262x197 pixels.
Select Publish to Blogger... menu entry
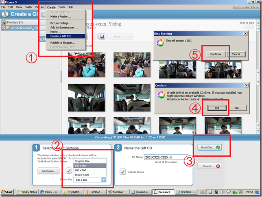[x=65, y=43]
